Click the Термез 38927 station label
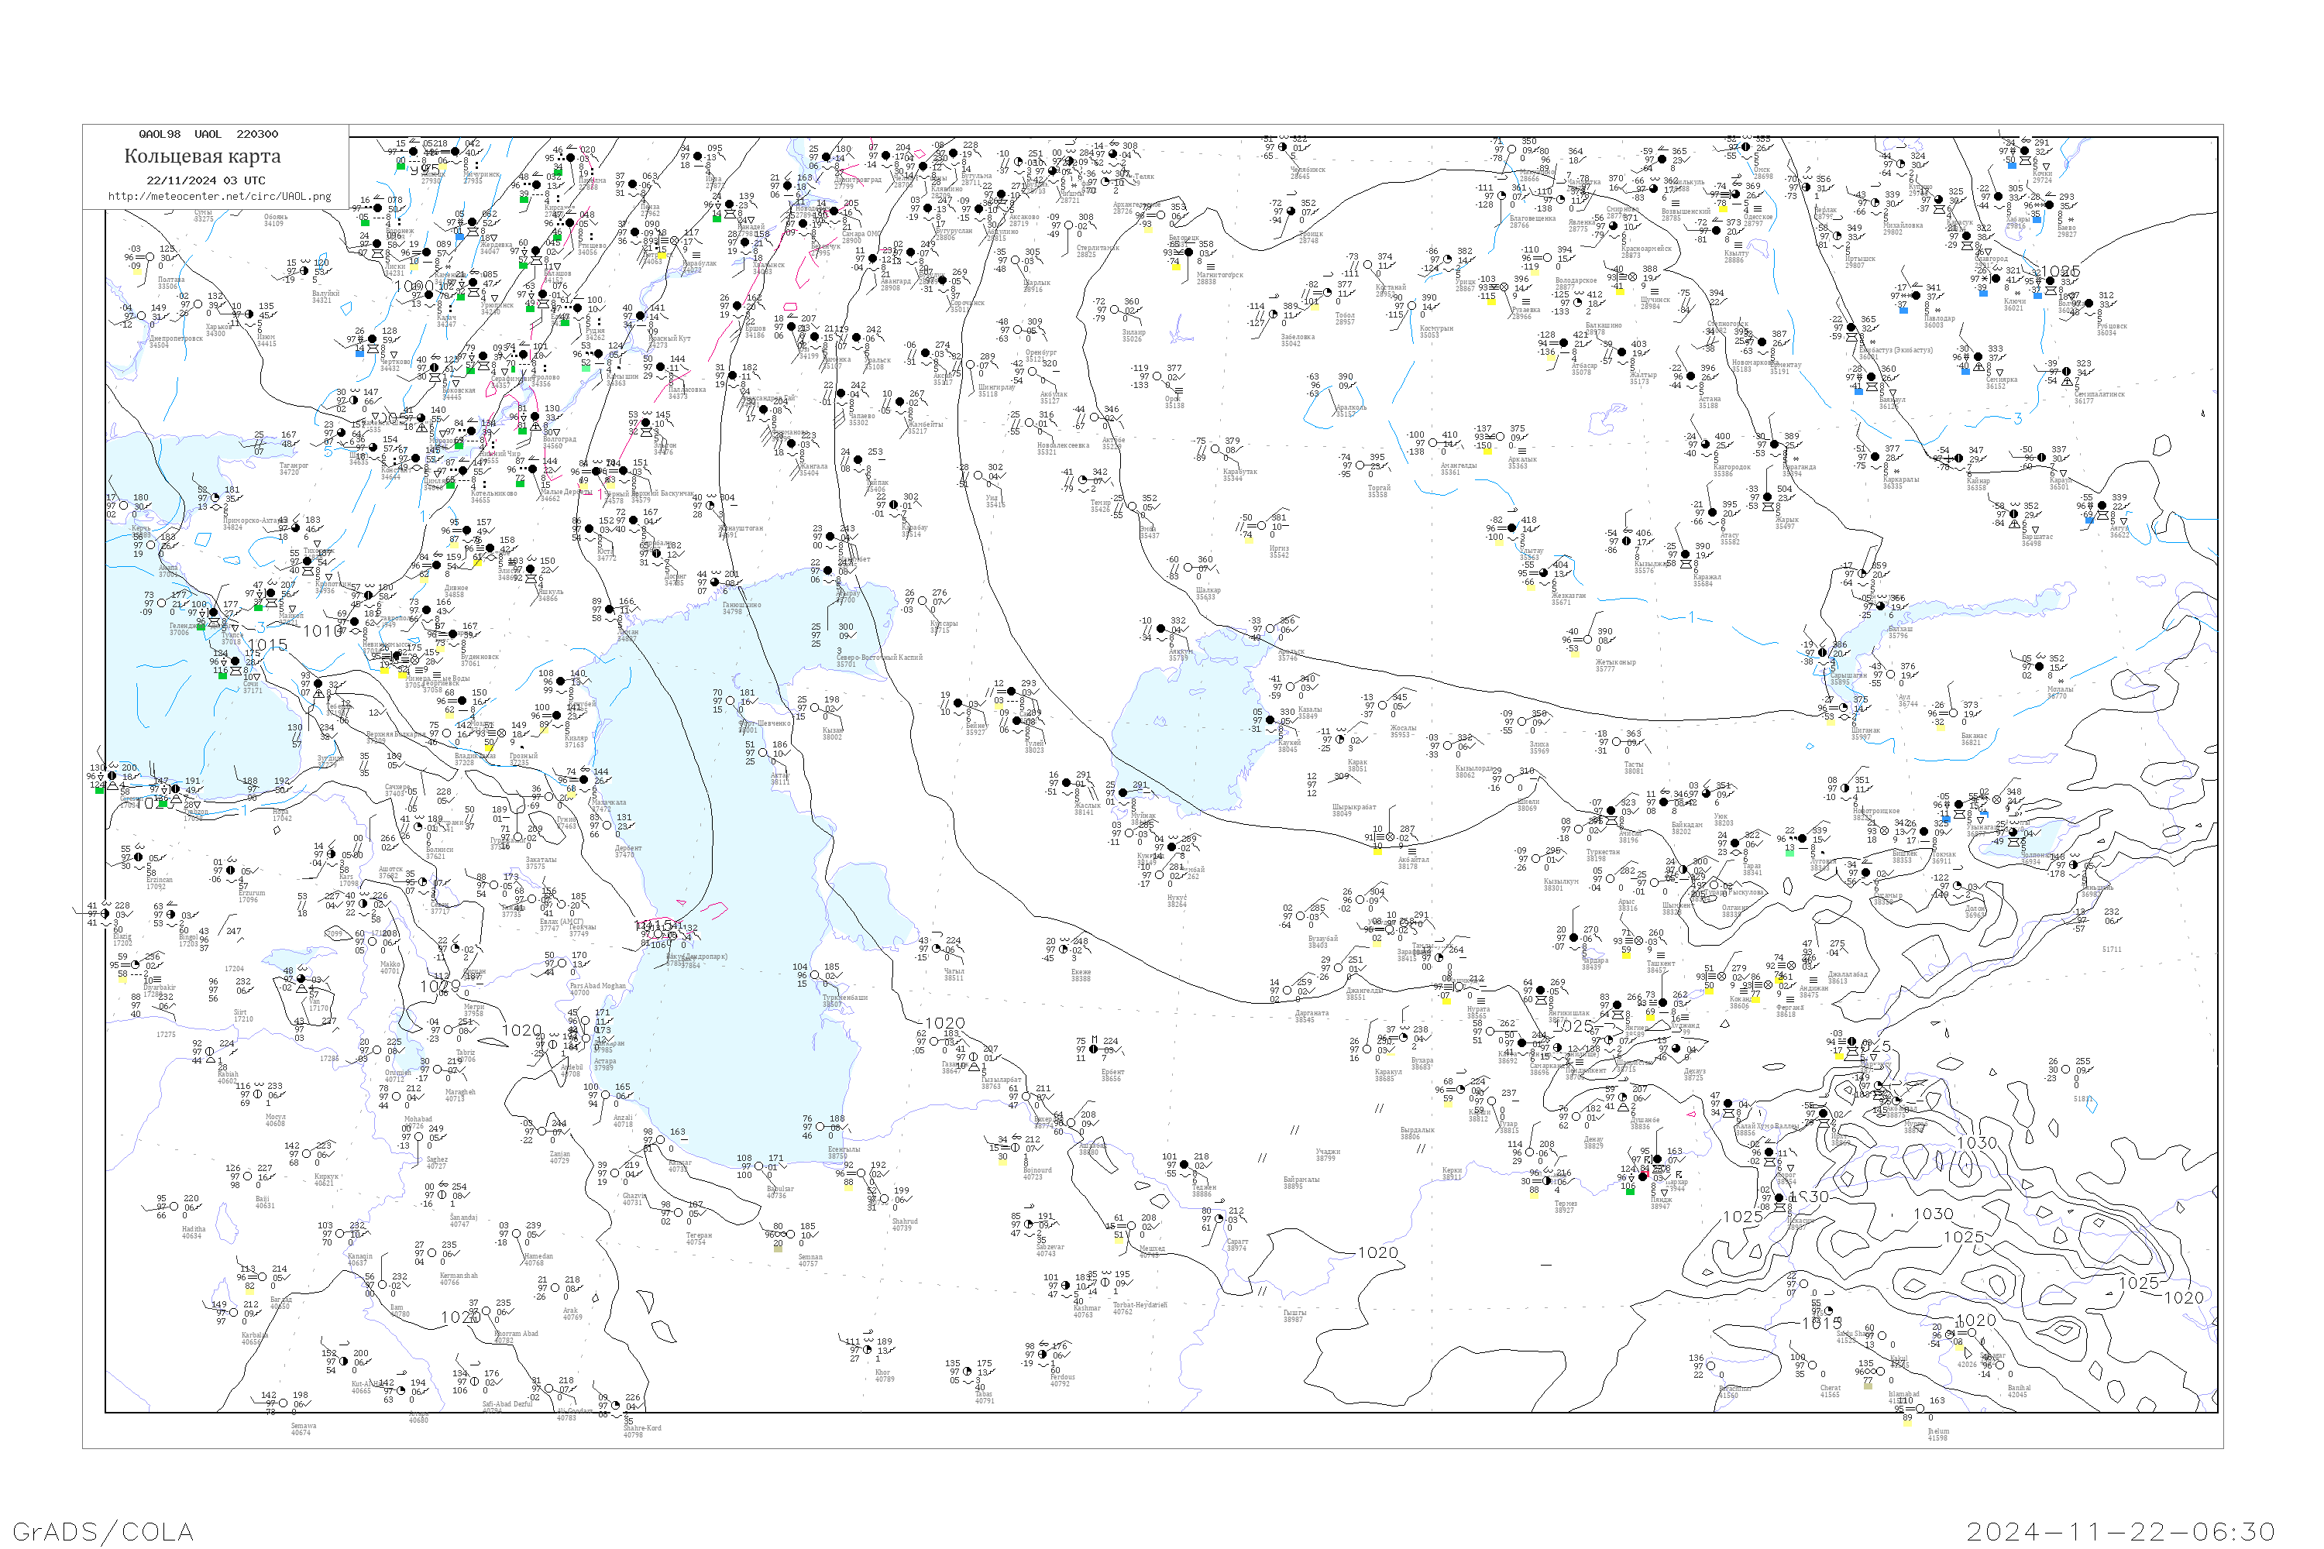The image size is (2324, 1549). [1565, 1206]
